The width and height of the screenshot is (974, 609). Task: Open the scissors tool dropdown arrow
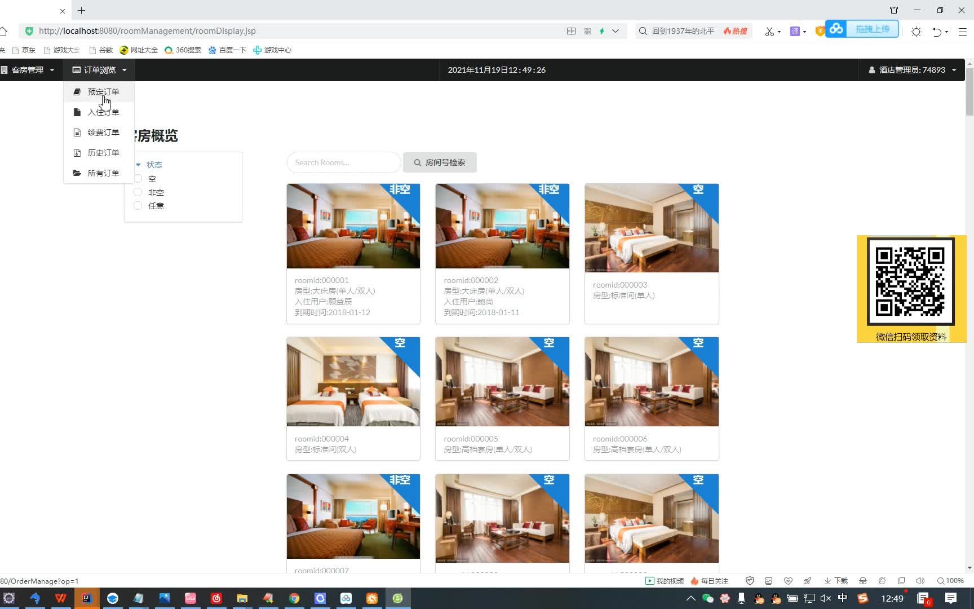[x=779, y=32]
